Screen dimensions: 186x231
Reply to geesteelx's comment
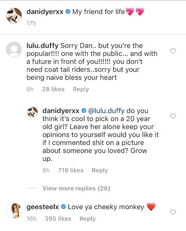tap(87, 219)
